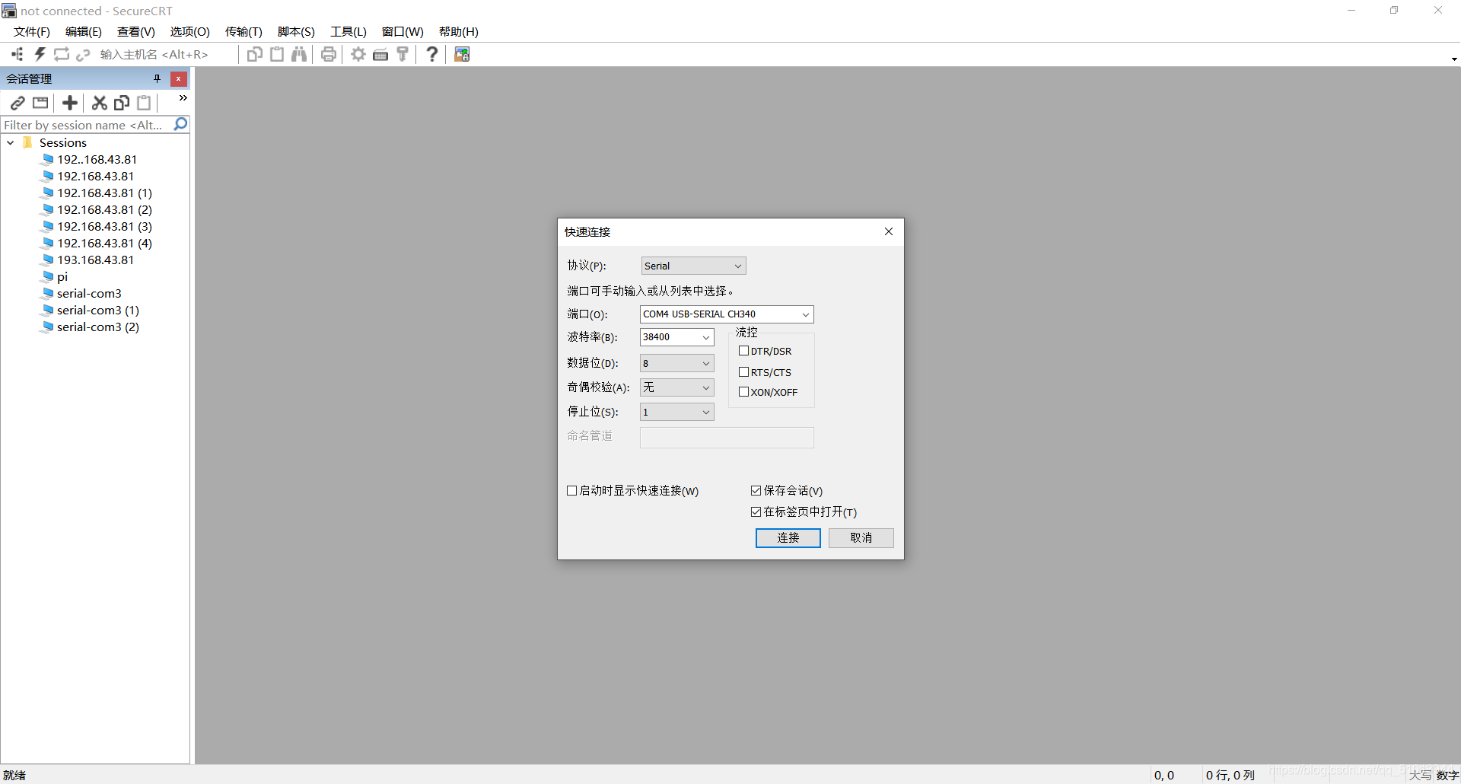
Task: Close the Session Manager panel
Action: point(179,78)
